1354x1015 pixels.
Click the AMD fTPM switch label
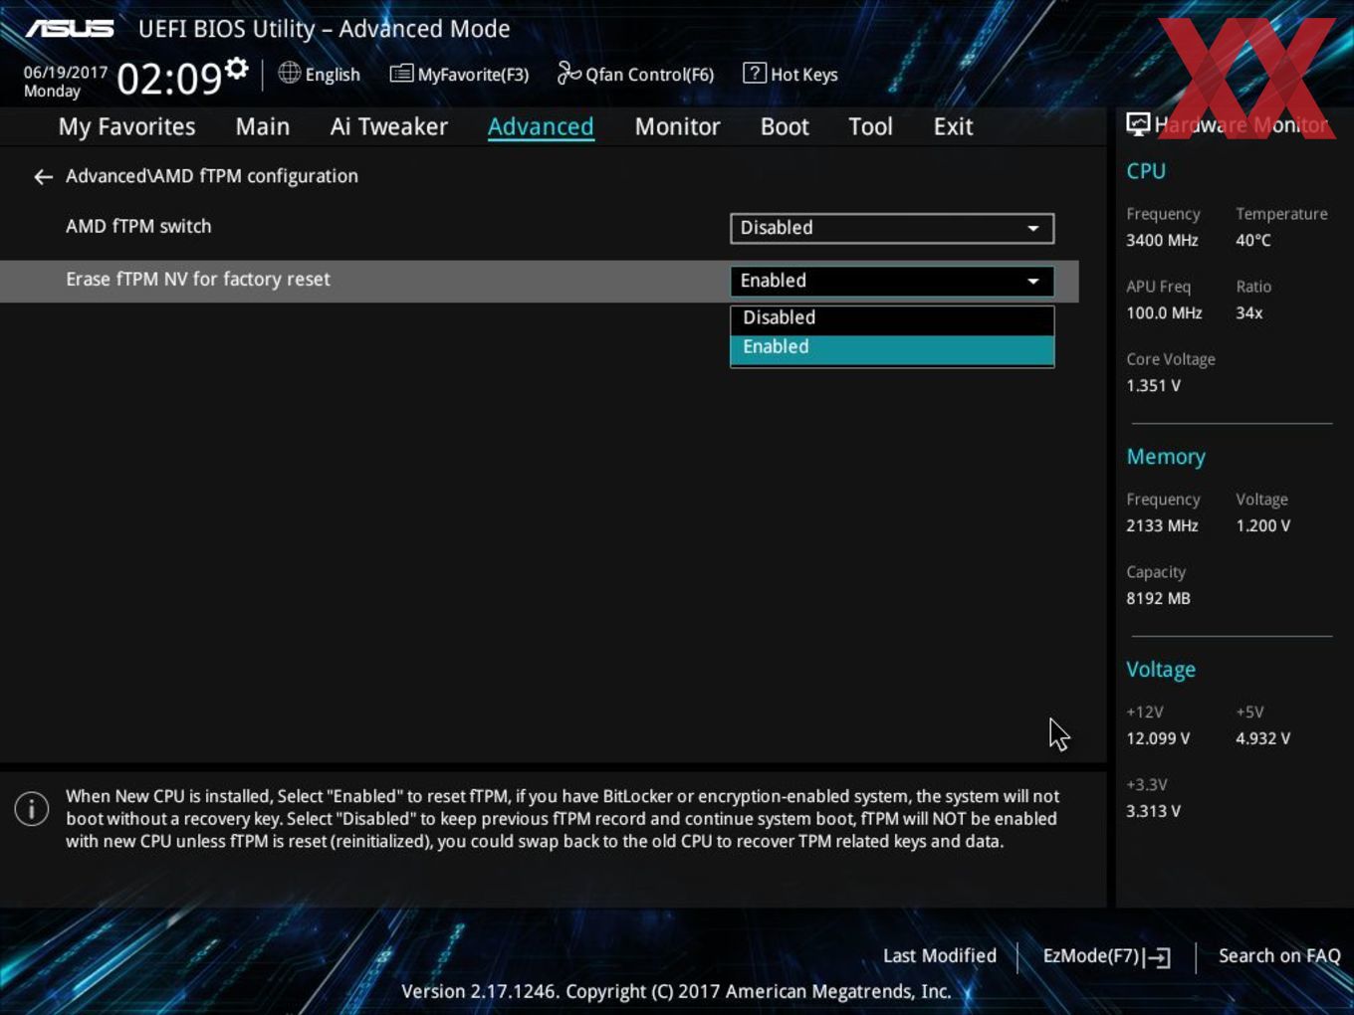138,227
